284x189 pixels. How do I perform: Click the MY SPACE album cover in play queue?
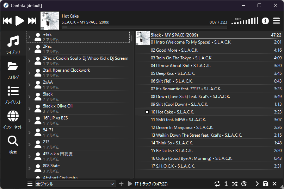[x=143, y=38]
